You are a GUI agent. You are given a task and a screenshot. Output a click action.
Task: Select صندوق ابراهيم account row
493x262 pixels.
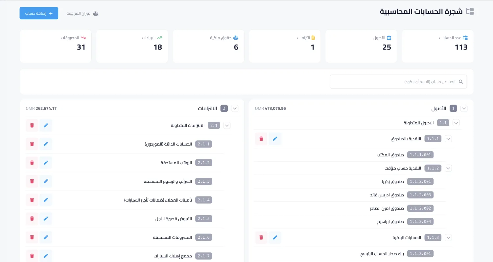tap(350, 222)
